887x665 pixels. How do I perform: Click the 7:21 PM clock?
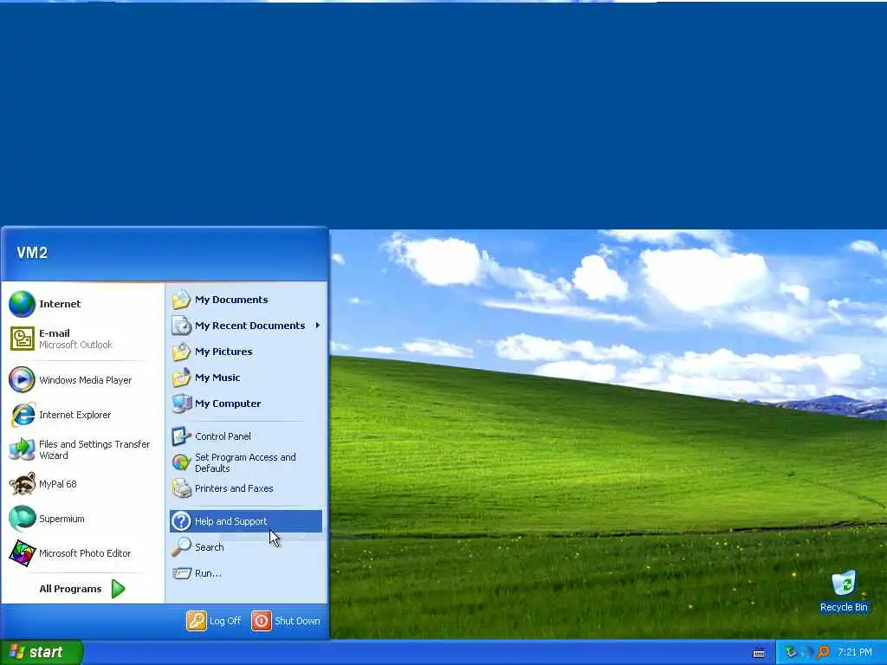pyautogui.click(x=855, y=653)
